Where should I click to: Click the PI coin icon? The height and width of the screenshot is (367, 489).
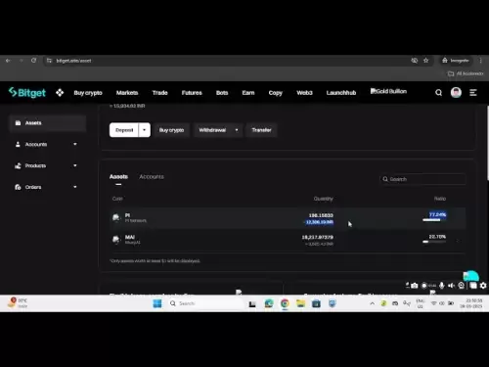point(116,217)
